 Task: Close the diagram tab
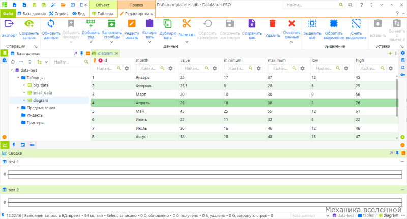click(117, 53)
